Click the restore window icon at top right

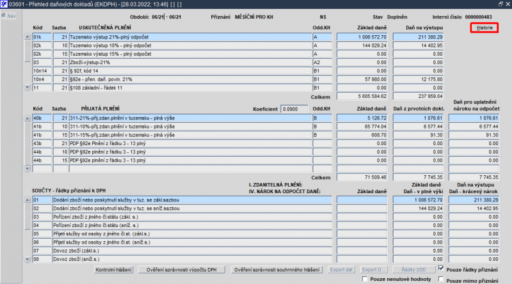(x=501, y=4)
